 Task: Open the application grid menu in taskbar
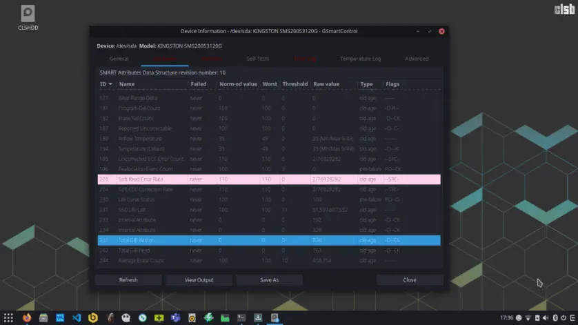pos(9,317)
